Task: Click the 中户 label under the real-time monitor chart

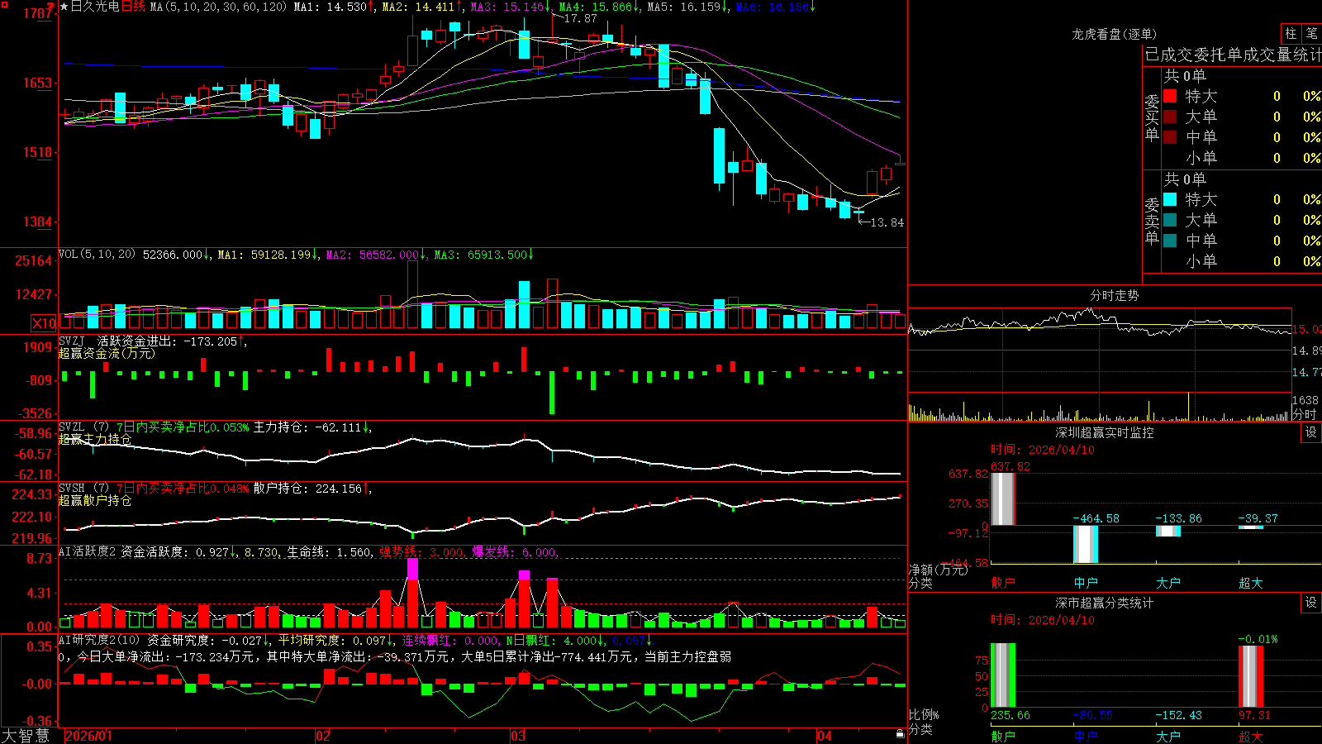Action: pos(1086,583)
